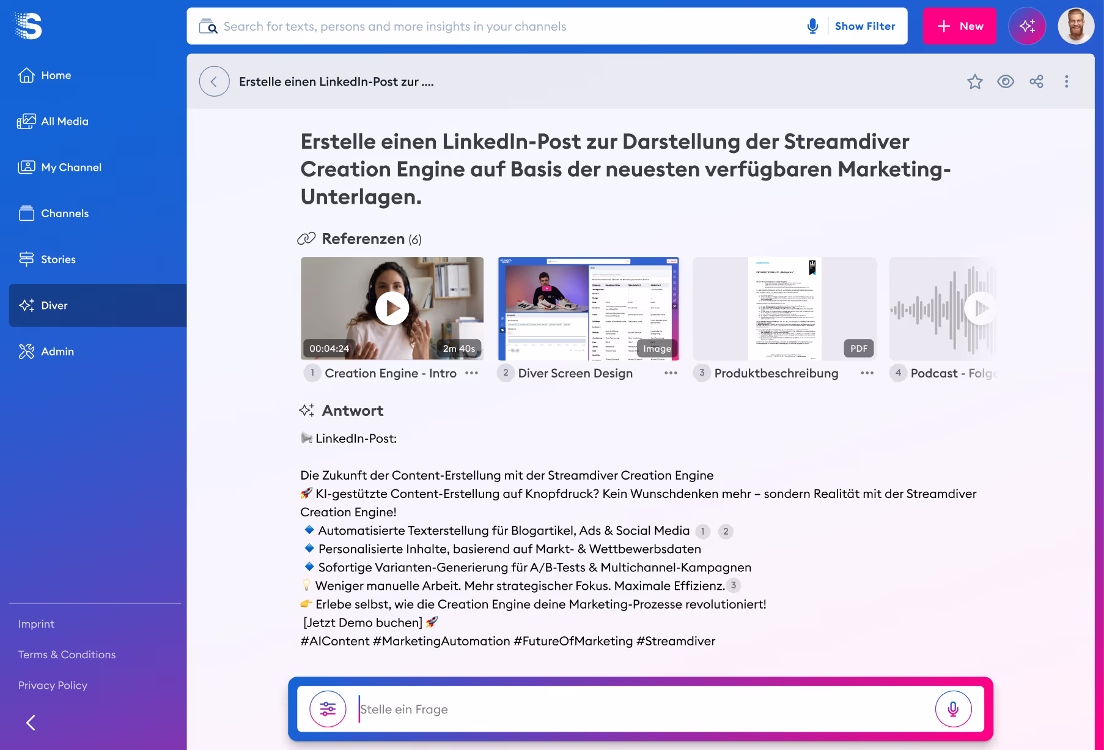Click [Jetzt Demo buchen] text
Viewport: 1104px width, 750px height.
pyautogui.click(x=362, y=623)
